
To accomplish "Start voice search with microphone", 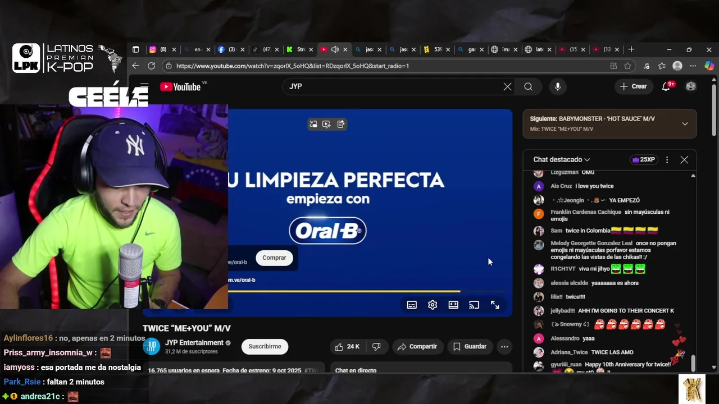I will coord(558,86).
